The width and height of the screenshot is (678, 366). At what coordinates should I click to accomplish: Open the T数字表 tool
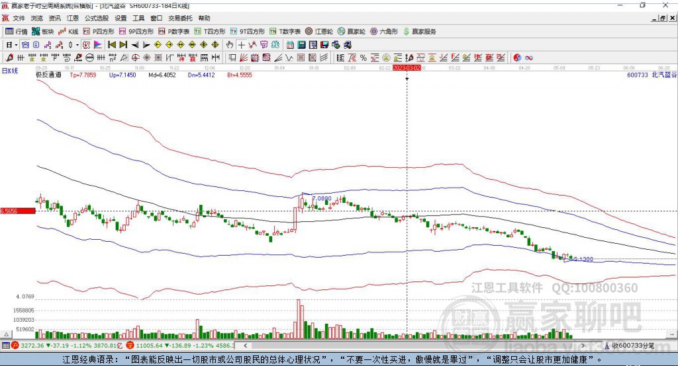click(285, 32)
